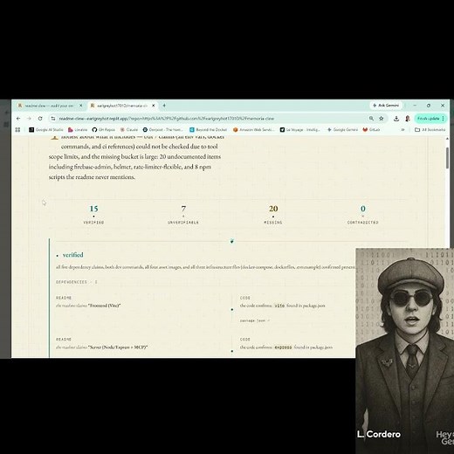Close the first readme-claw tab
The image size is (454, 454).
tap(81, 106)
